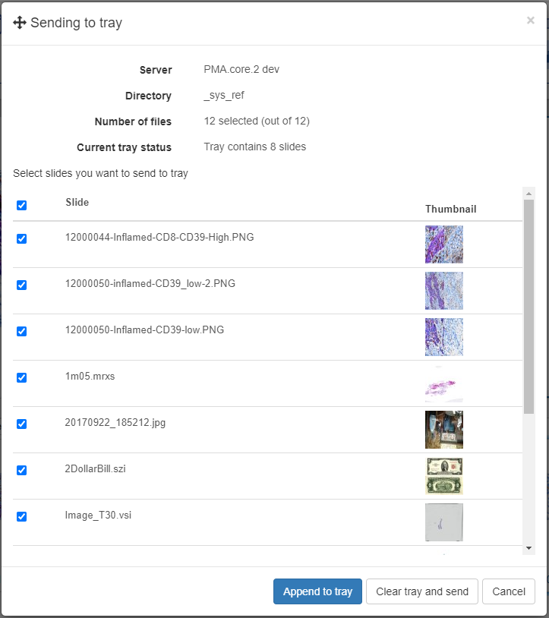This screenshot has height=618, width=549.
Task: Close the Sending to tray dialog
Action: click(530, 20)
